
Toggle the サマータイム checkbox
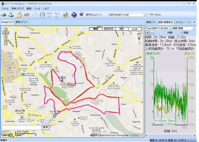click(x=148, y=15)
